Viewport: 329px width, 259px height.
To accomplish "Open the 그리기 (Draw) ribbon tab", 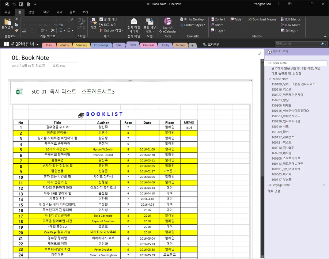I will (45, 12).
